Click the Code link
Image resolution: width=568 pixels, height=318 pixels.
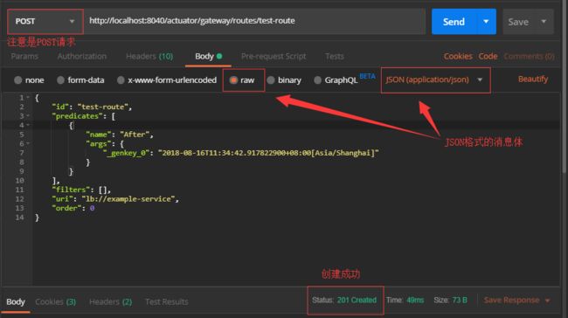pyautogui.click(x=488, y=57)
